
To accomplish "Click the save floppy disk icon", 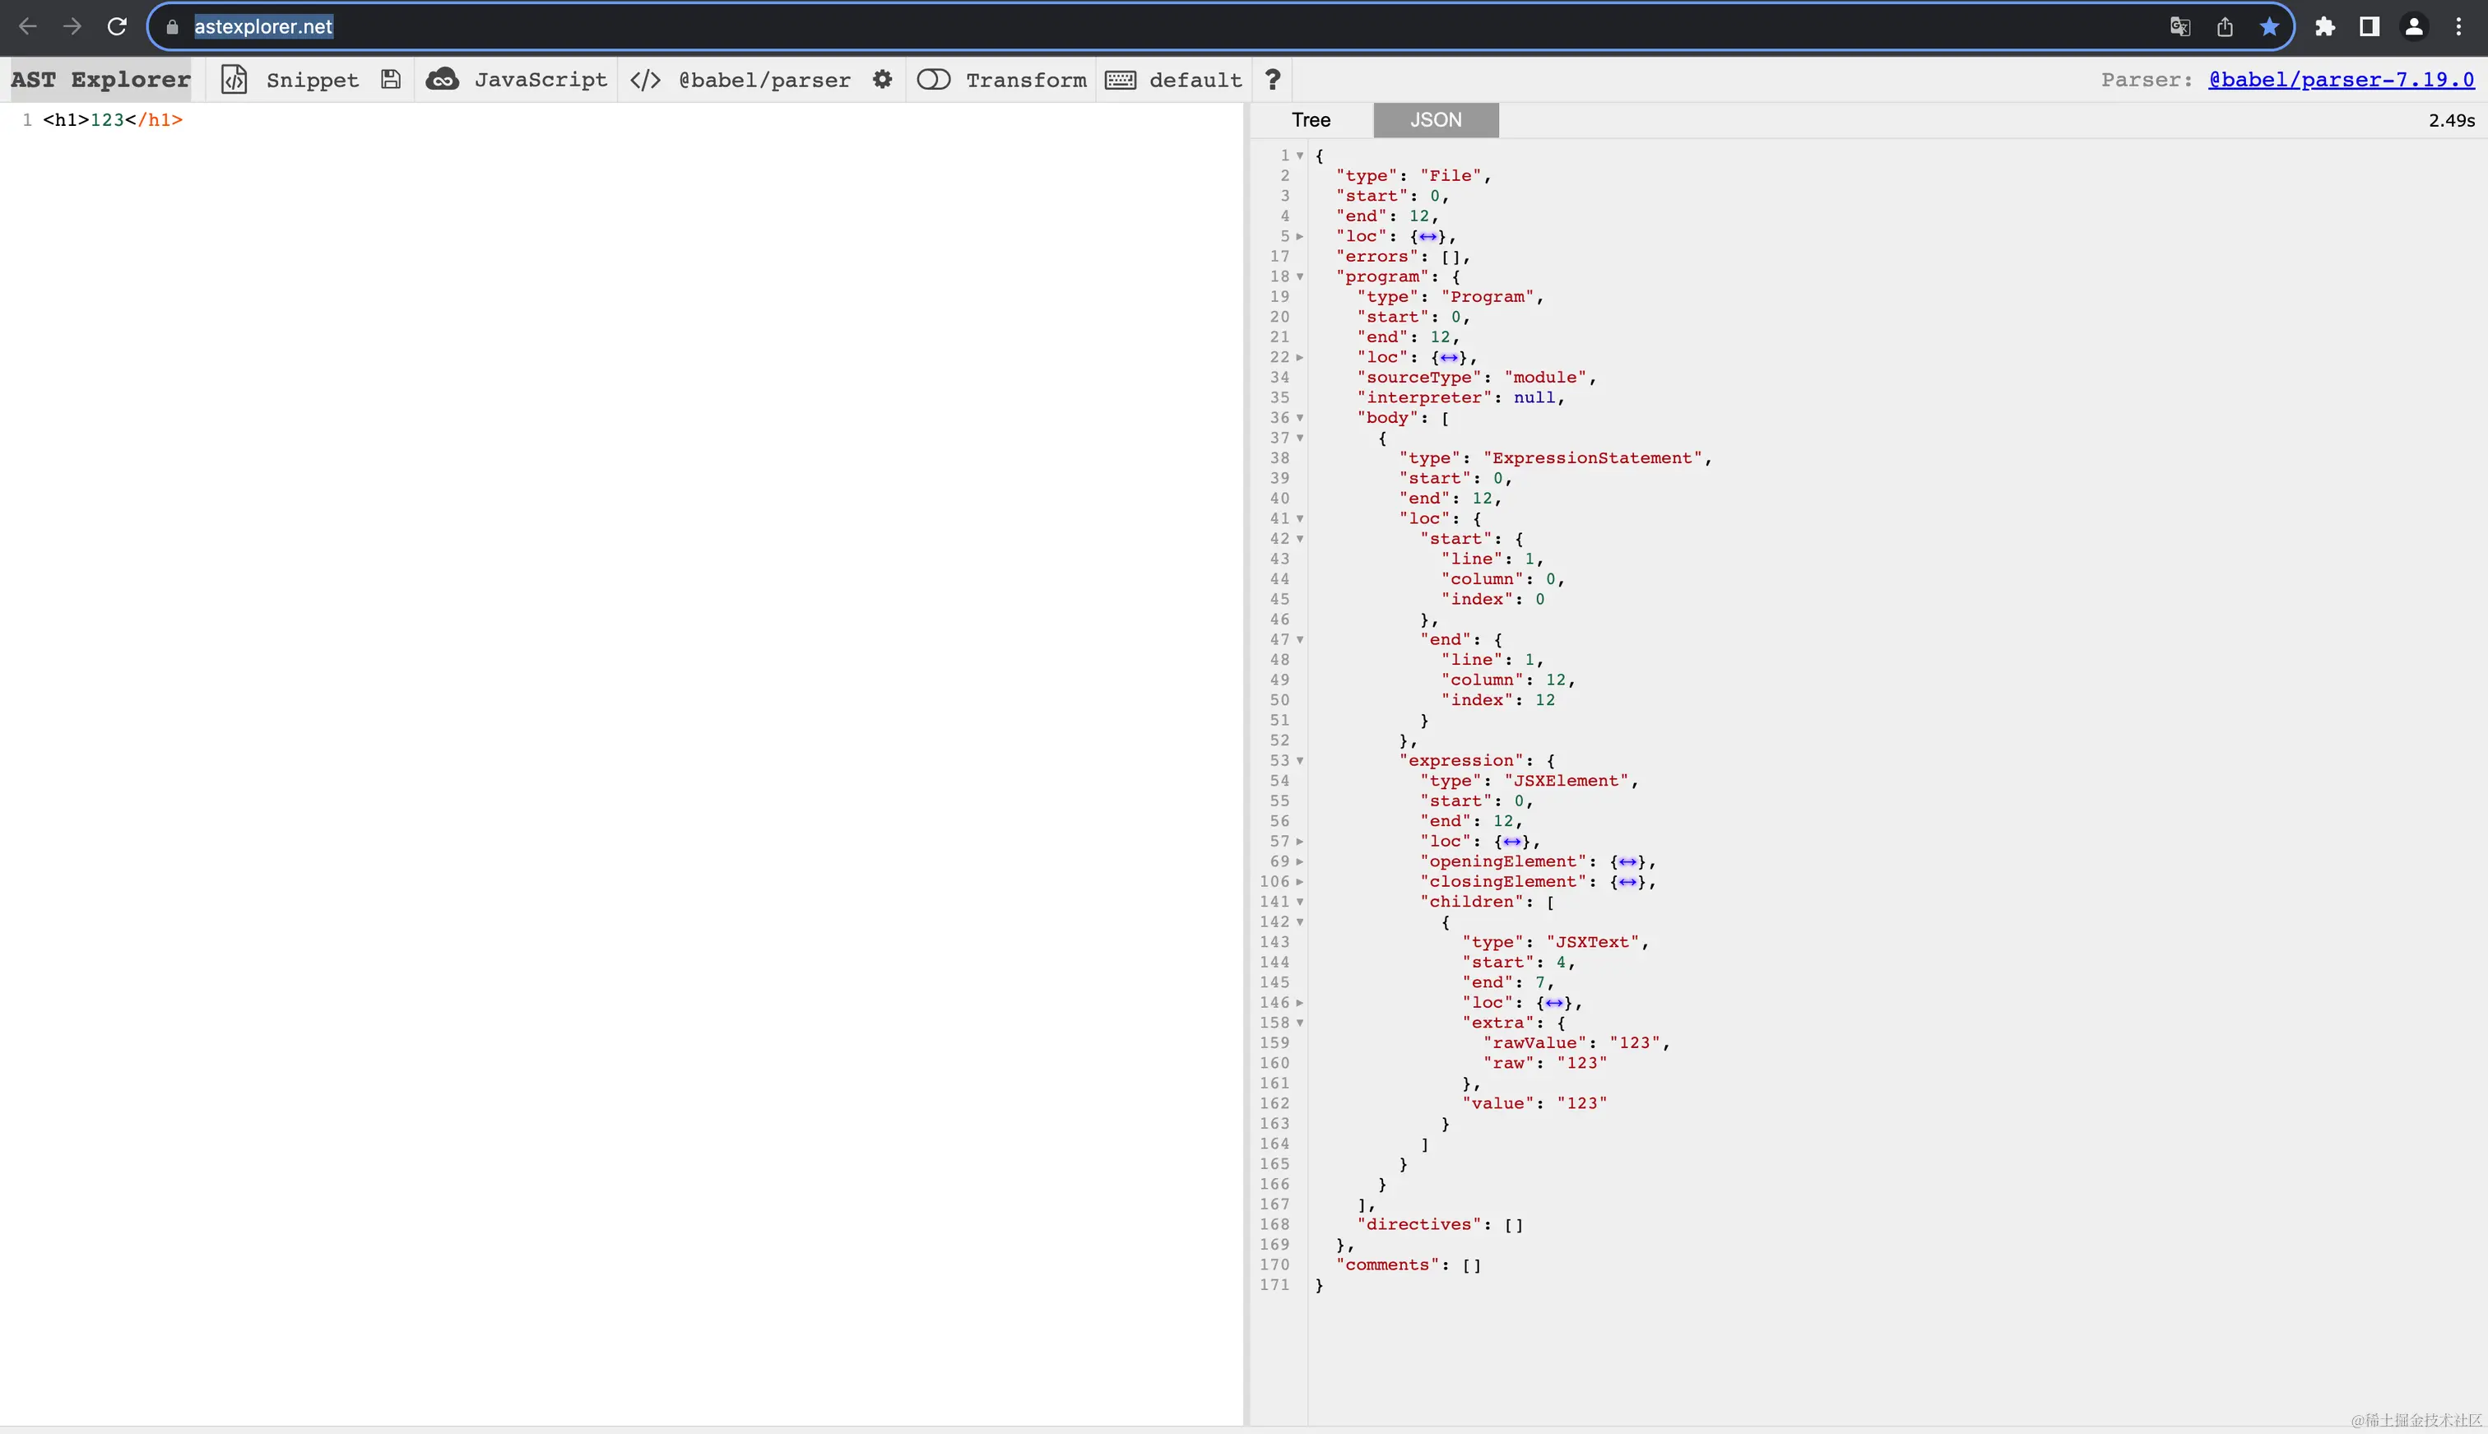I will (391, 80).
